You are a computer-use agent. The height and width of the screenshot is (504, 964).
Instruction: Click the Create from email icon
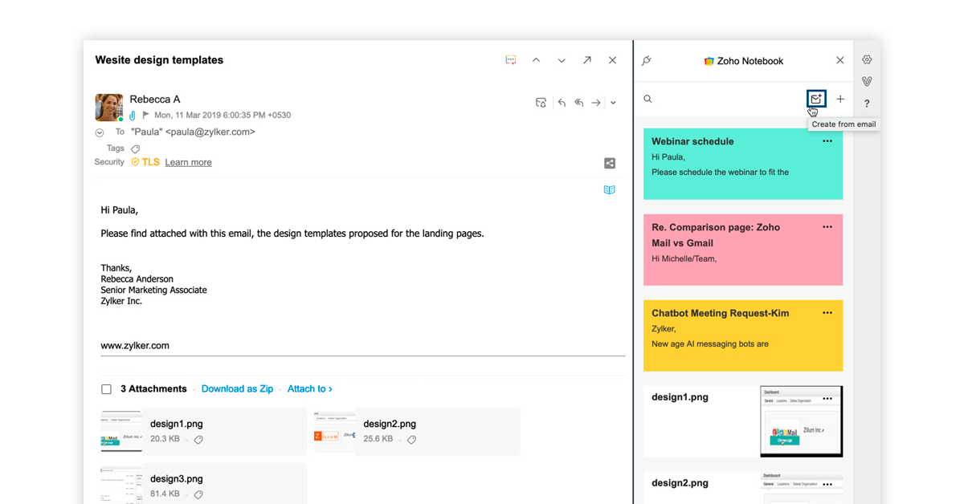[816, 99]
